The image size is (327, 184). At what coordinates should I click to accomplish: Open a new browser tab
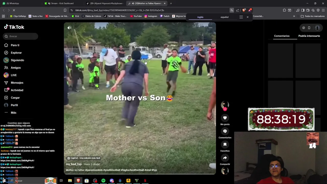click(171, 3)
